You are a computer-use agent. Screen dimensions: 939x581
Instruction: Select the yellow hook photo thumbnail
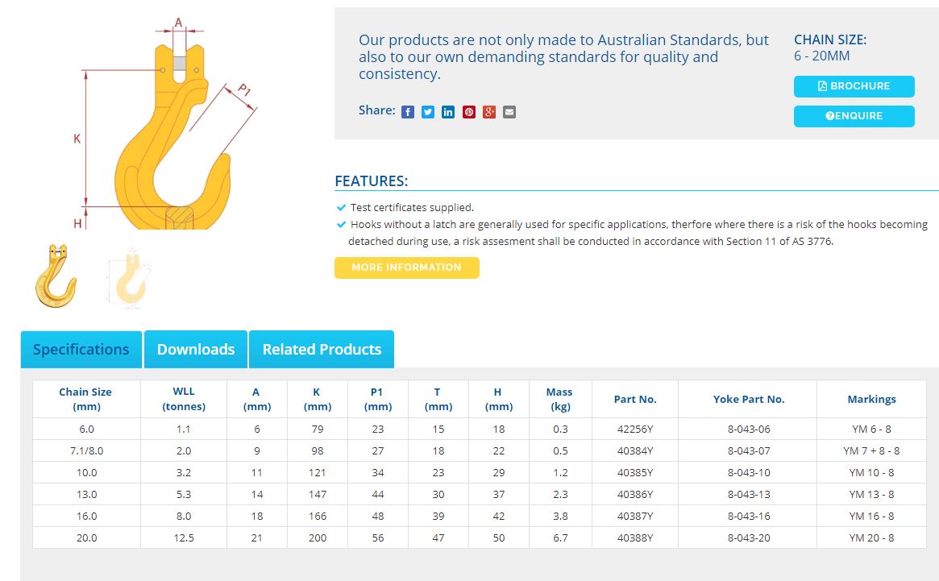pos(56,276)
